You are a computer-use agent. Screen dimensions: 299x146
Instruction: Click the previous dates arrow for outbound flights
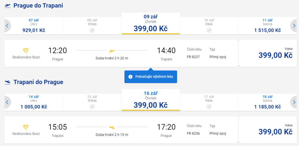[7, 26]
